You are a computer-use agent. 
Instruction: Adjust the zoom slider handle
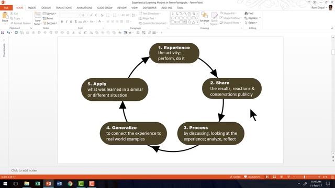[x=305, y=177]
